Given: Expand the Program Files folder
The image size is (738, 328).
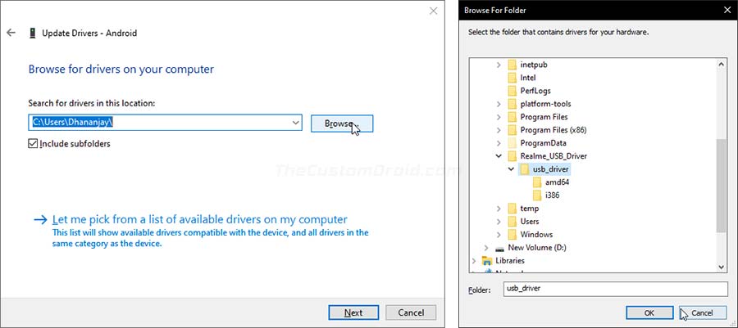Looking at the screenshot, I should click(x=499, y=117).
